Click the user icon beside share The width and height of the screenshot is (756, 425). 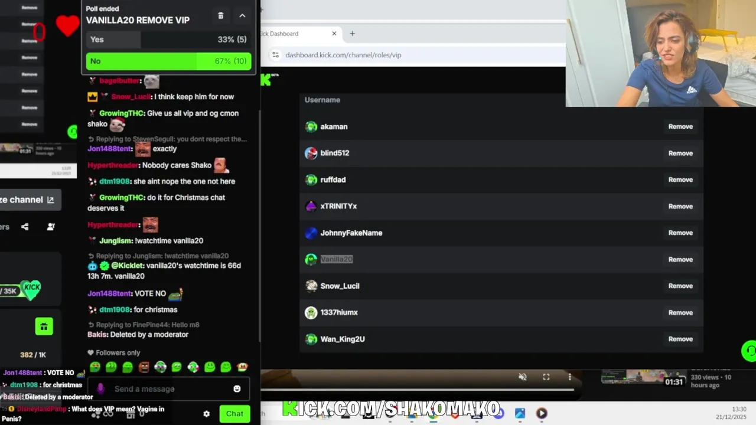point(51,227)
